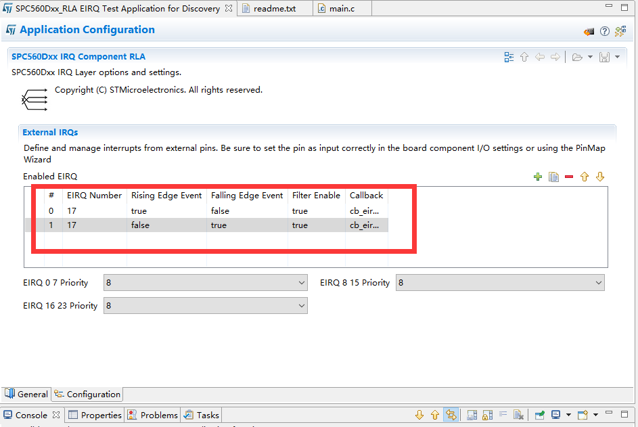
Task: Open the dropdown arrow next to the save icon
Action: click(x=617, y=57)
